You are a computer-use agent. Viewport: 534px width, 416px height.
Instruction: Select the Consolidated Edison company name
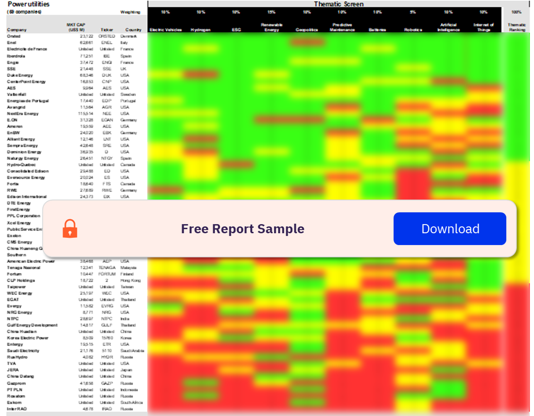tap(28, 171)
